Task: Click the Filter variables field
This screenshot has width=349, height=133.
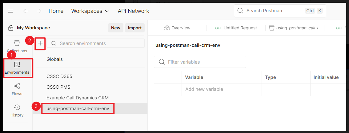Action: click(x=200, y=62)
